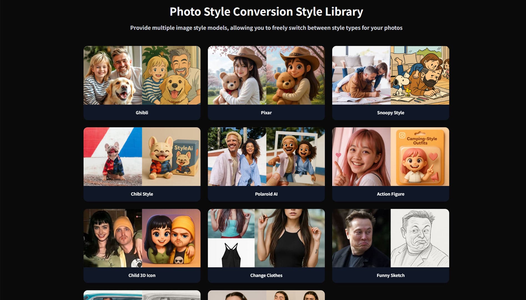The image size is (526, 300).
Task: Click the StyleAi box in Chibi preview
Action: tap(184, 158)
